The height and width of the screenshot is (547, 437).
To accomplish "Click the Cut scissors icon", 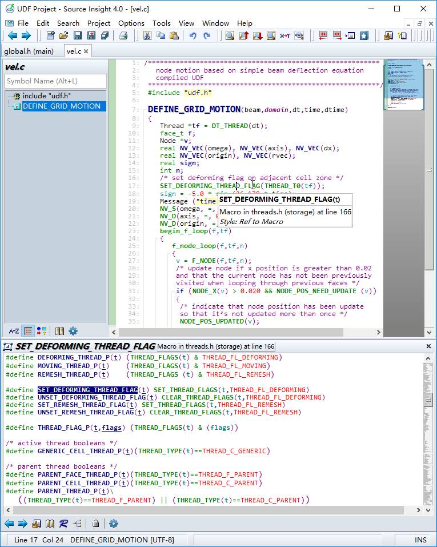I will coord(147,36).
